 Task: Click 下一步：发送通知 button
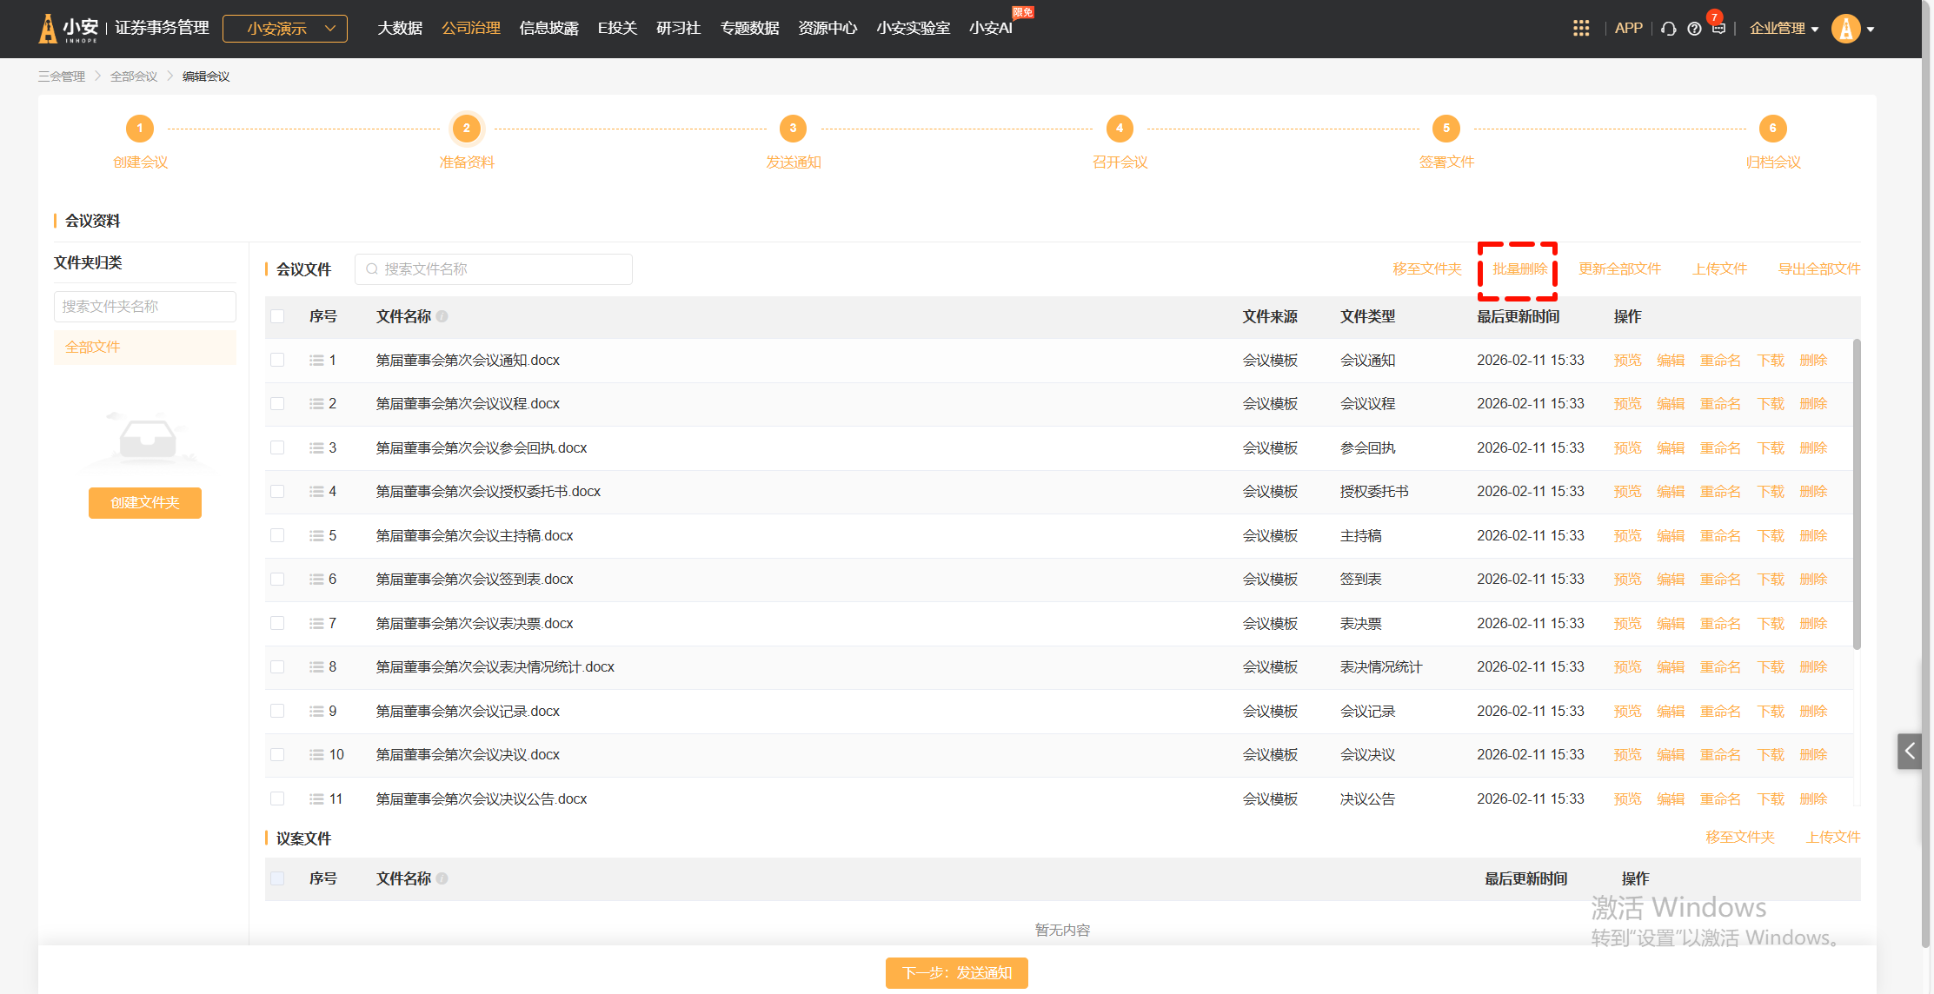click(956, 972)
